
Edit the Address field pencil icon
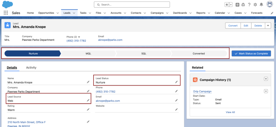(x=88, y=122)
